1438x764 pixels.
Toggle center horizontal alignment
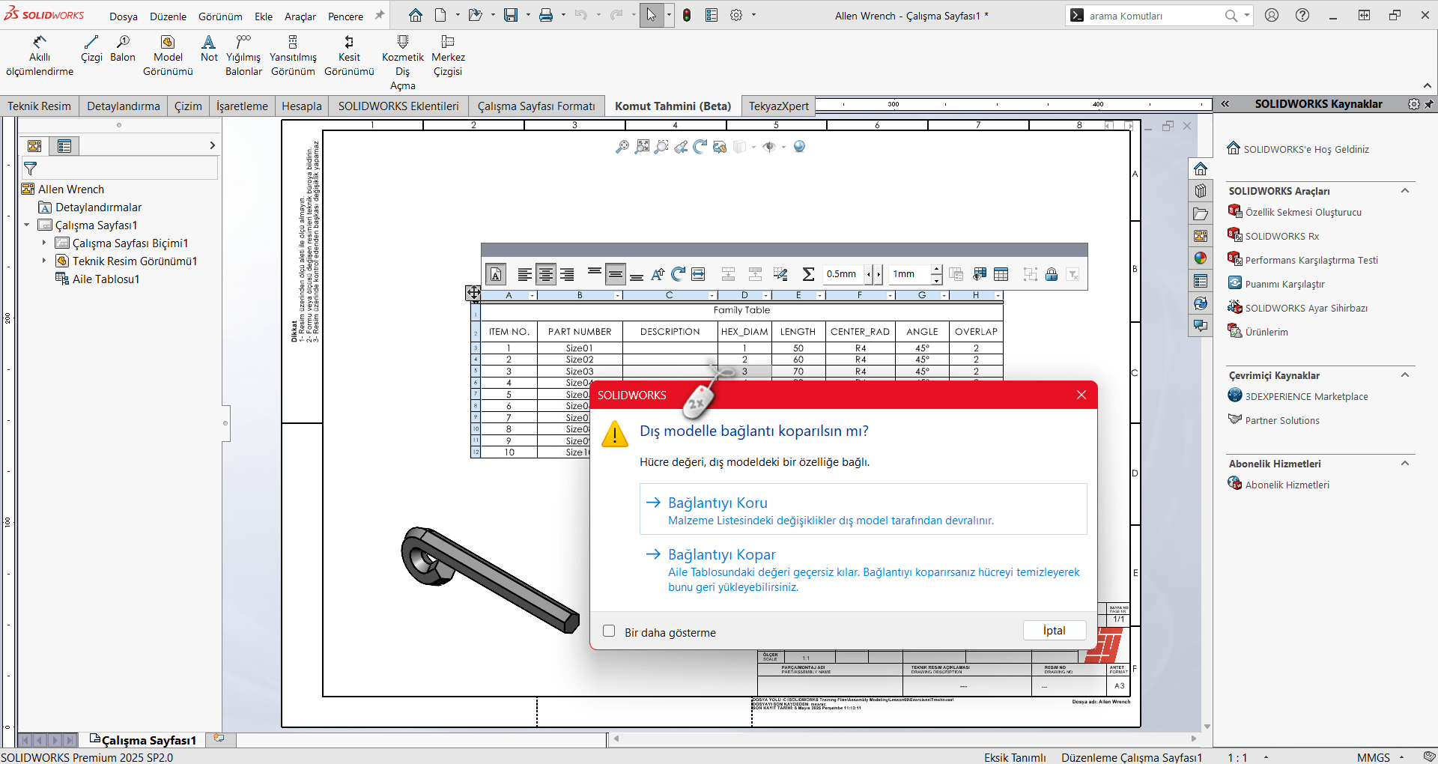pyautogui.click(x=546, y=275)
